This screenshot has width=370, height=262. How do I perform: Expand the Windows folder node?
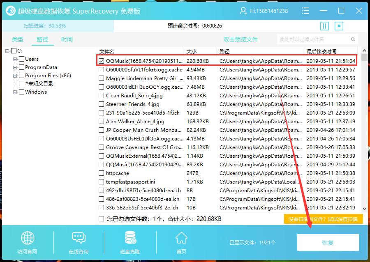15,92
